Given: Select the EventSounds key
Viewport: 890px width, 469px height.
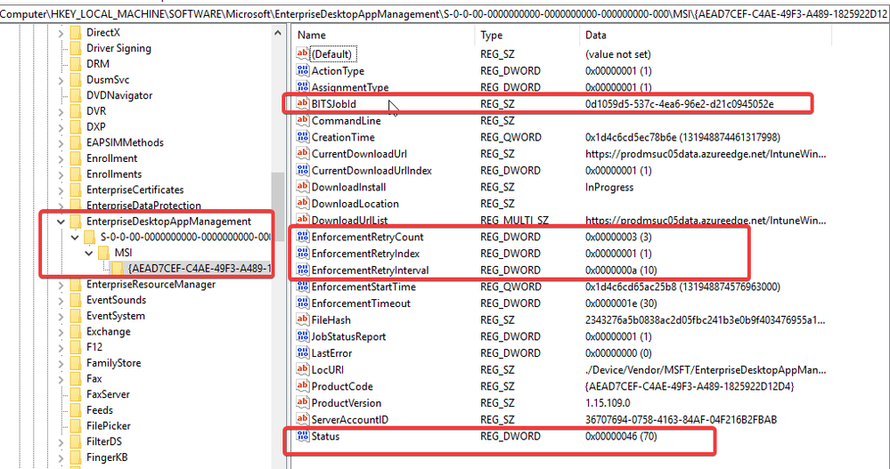Looking at the screenshot, I should coord(116,299).
